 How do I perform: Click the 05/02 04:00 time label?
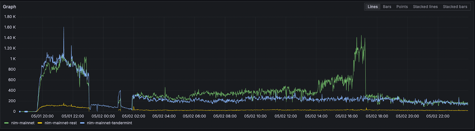[x=164, y=116]
